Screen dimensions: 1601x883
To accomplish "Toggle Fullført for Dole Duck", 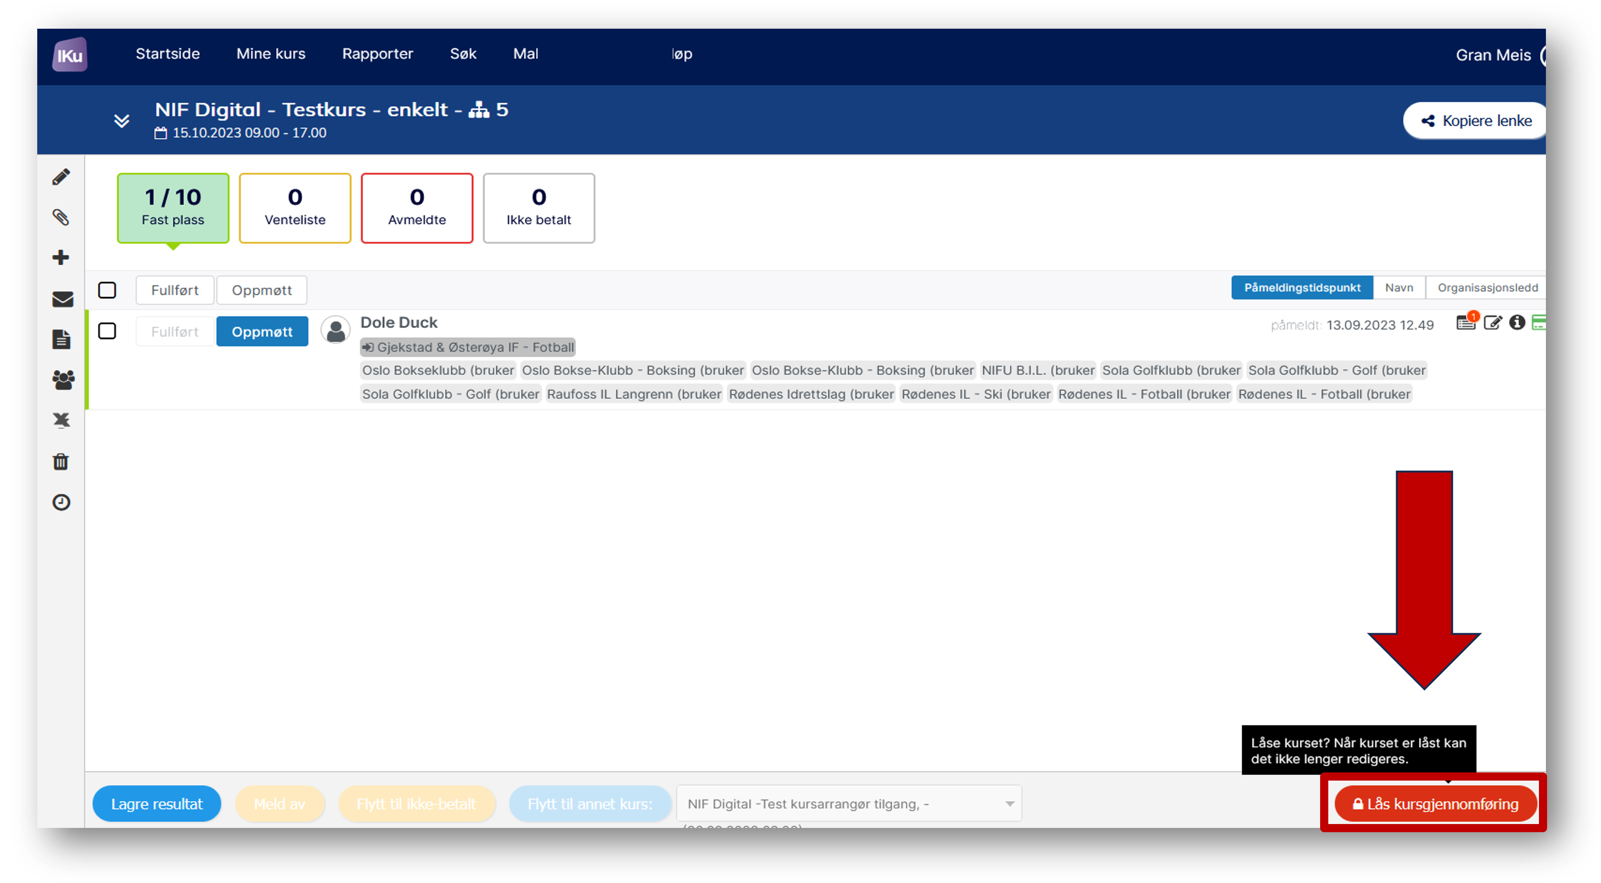I will click(x=175, y=331).
